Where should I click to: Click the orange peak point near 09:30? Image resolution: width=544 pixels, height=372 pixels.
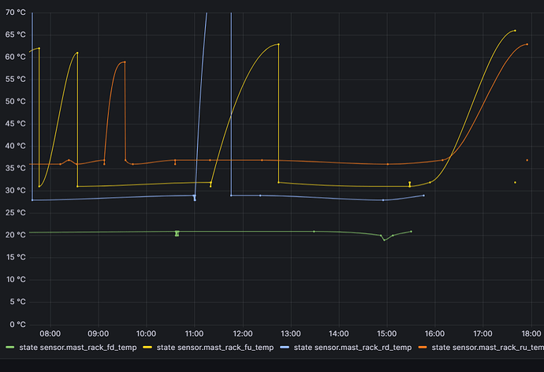coord(125,62)
